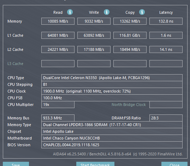Click CPU Multiplier value 19x
Screen dimensions: 190x166
pyautogui.click(x=58, y=105)
